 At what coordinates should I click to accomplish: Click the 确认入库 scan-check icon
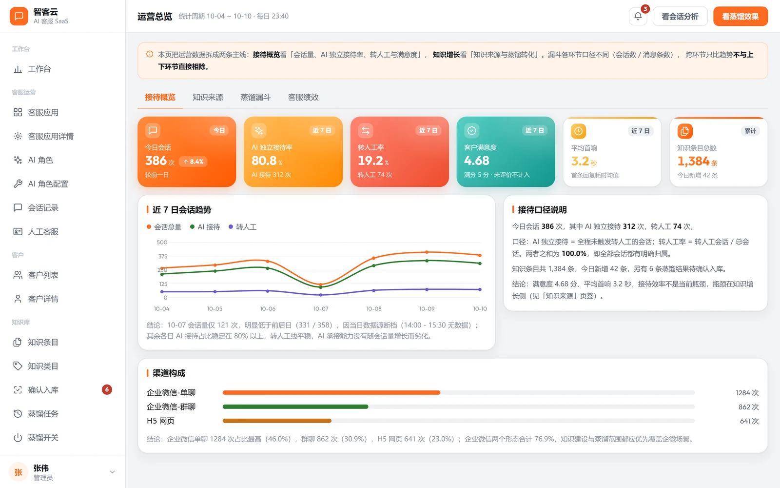(18, 390)
